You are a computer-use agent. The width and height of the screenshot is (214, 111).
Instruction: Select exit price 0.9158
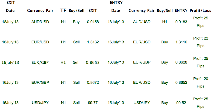tap(93, 22)
